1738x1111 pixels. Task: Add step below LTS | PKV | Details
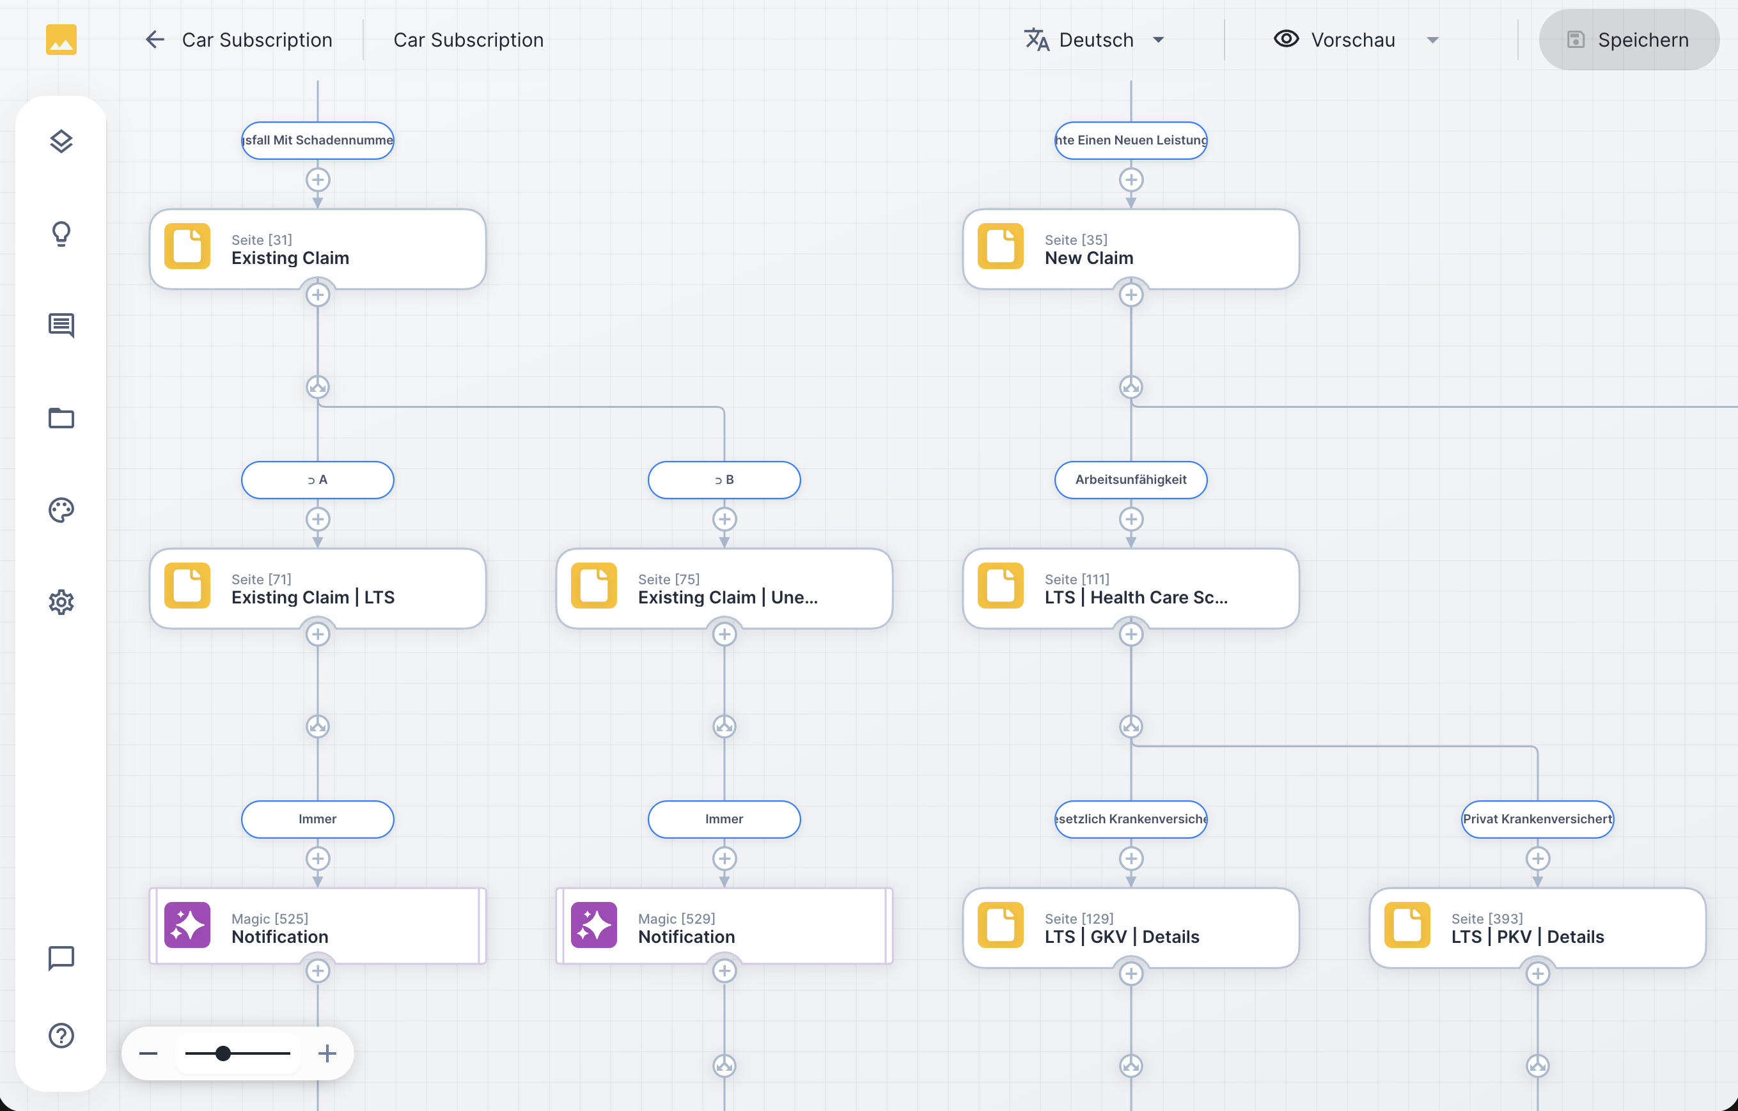point(1537,974)
